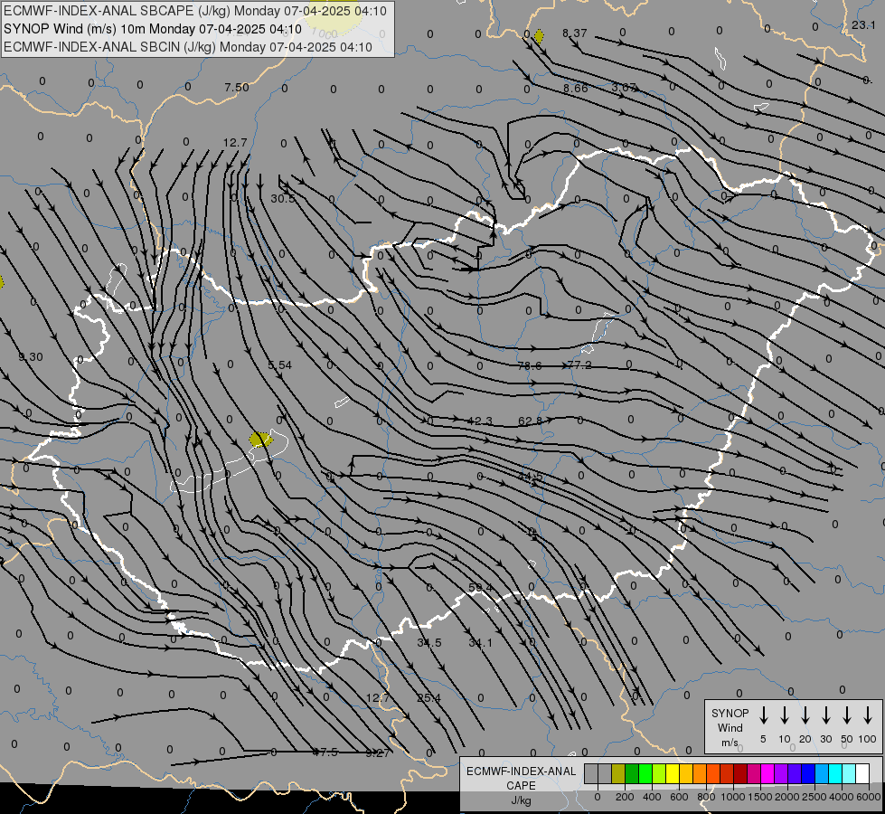This screenshot has width=885, height=814.
Task: Click the 34.5 value on the map
Action: [429, 642]
